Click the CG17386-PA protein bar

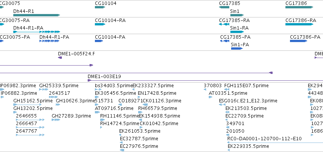[298, 41]
